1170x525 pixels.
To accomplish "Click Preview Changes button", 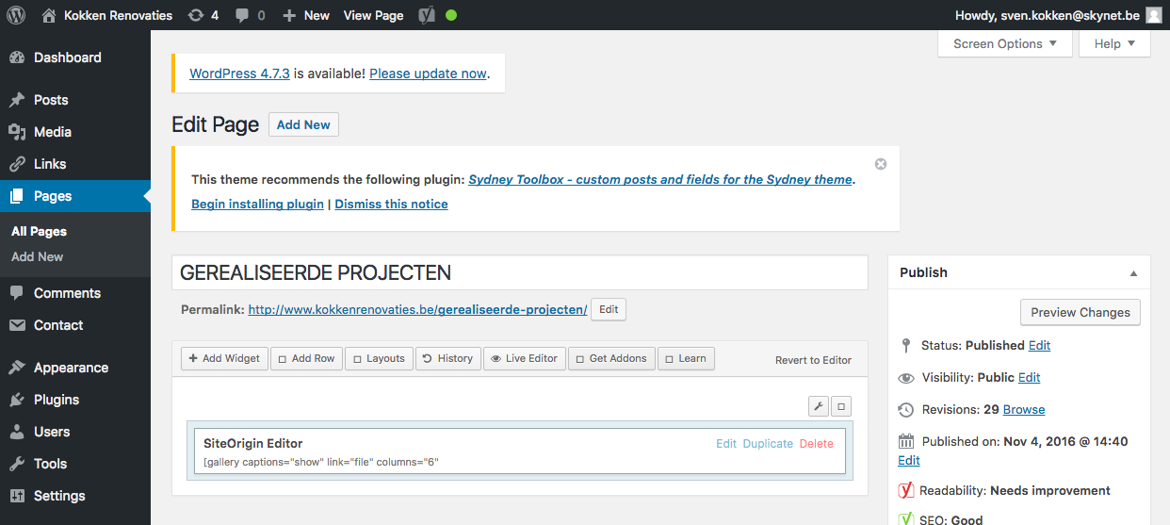I will tap(1080, 313).
